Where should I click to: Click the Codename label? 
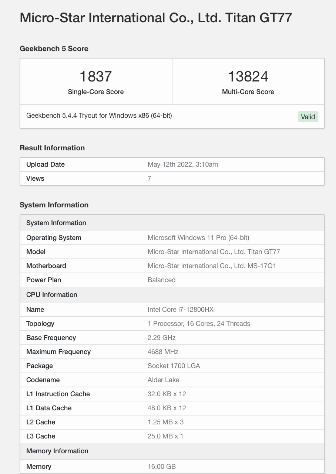point(43,380)
